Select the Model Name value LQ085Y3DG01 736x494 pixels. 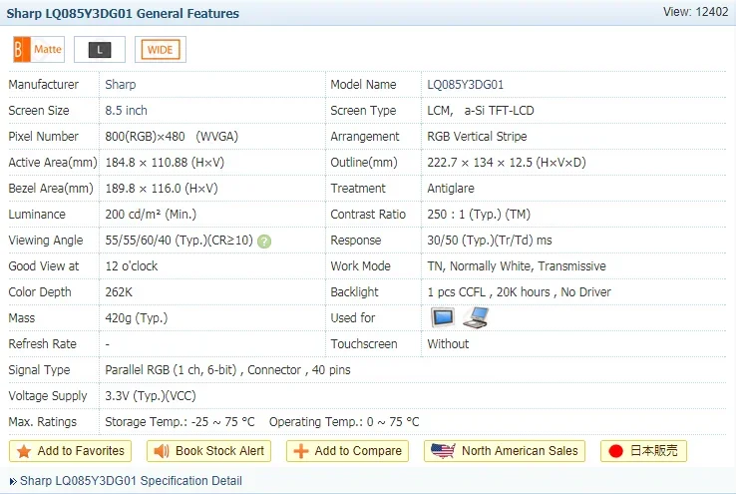pyautogui.click(x=465, y=85)
